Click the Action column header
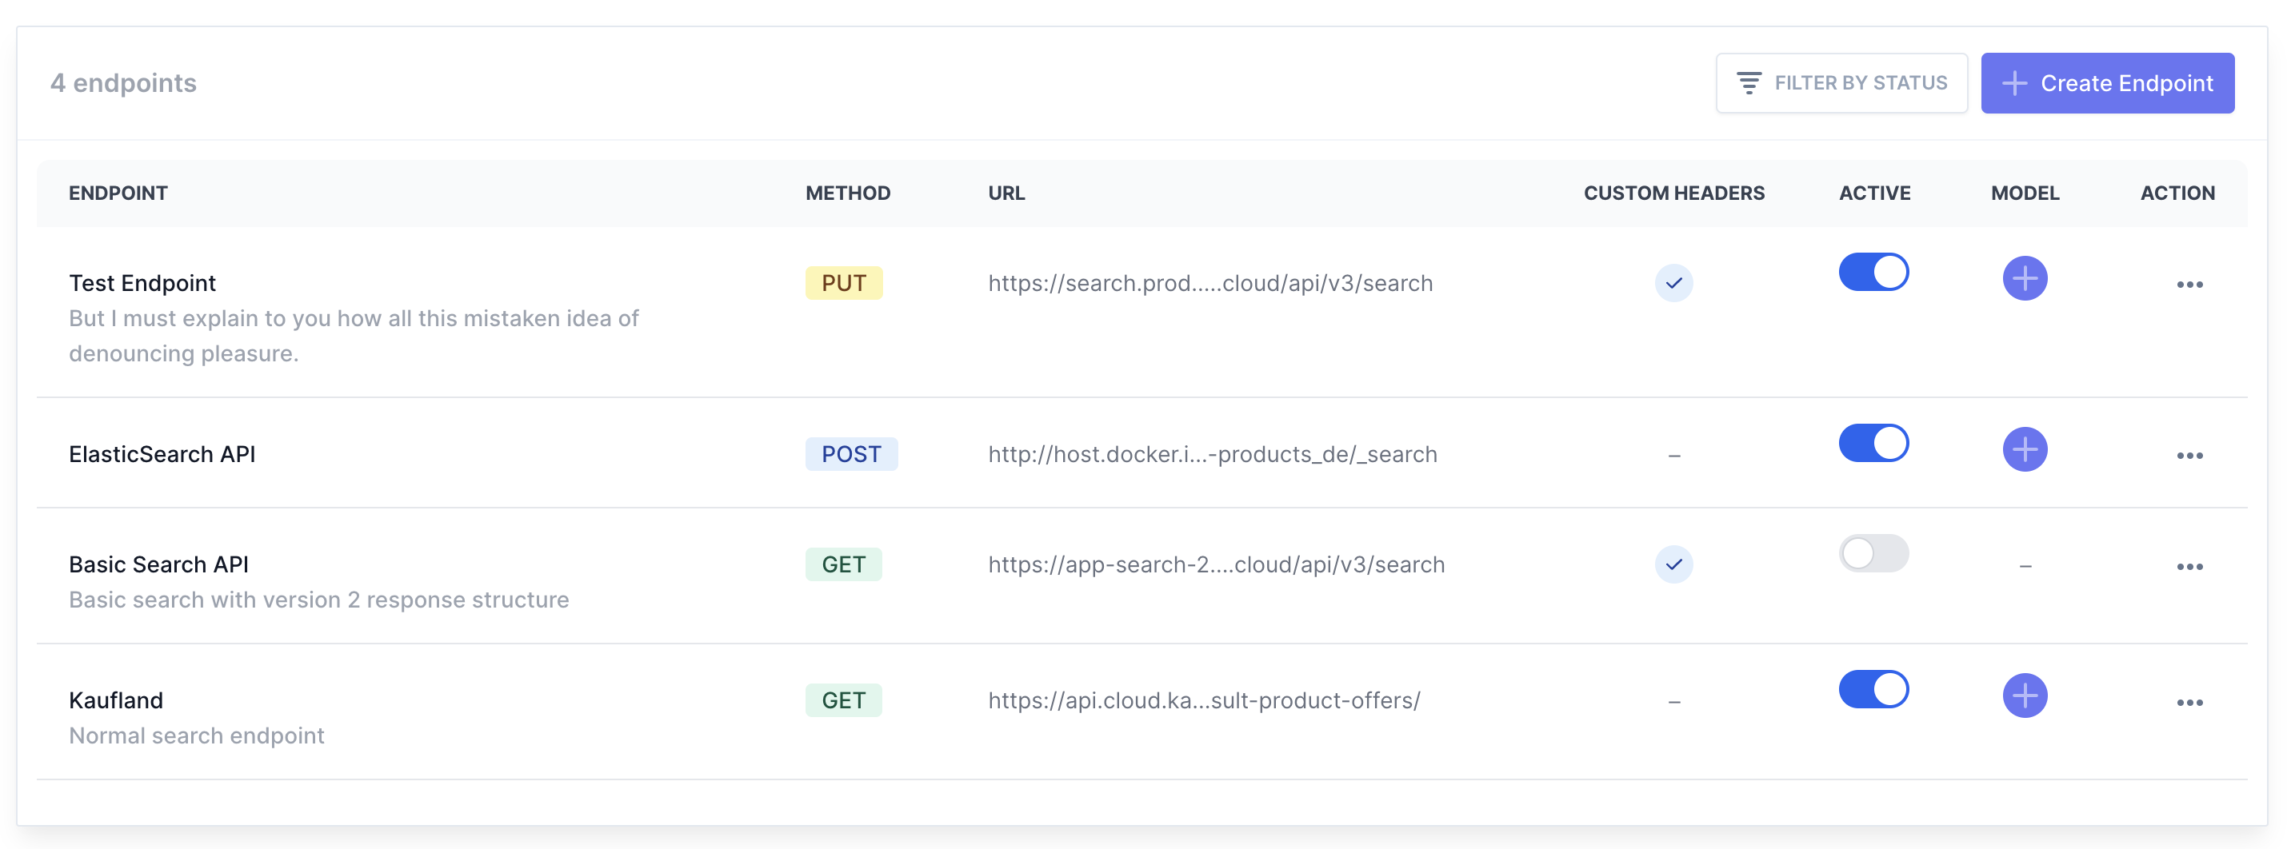The height and width of the screenshot is (849, 2291). (2177, 193)
